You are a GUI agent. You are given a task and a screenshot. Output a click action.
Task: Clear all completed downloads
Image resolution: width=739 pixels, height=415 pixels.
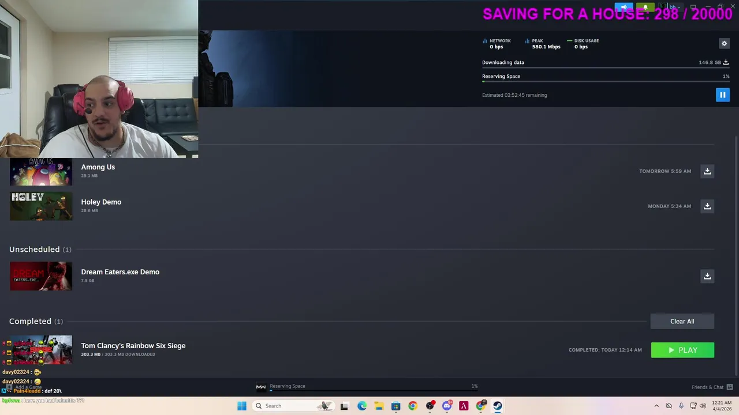click(x=682, y=321)
